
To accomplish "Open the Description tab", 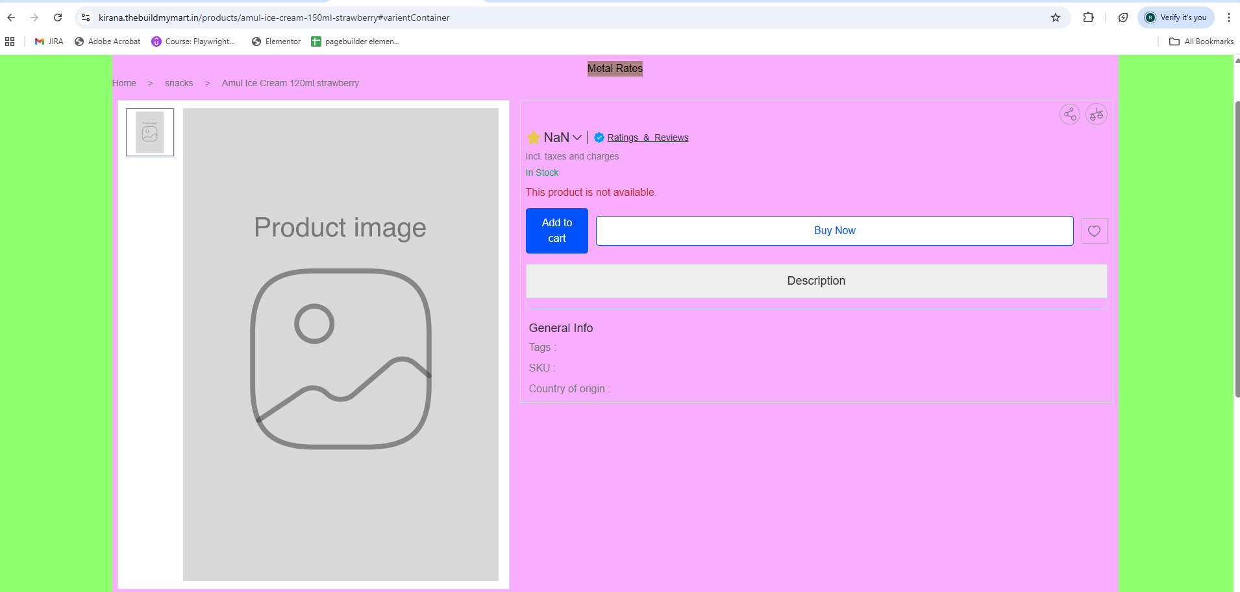I will 816,281.
